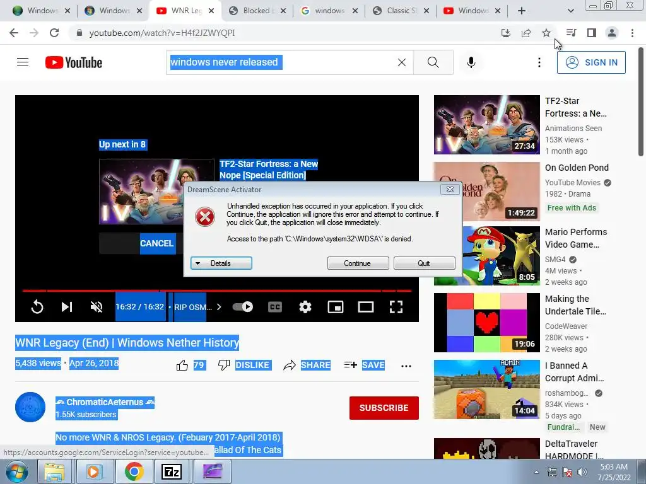Expand Details in DreamScene Activator dialog
The image size is (646, 484).
(221, 263)
